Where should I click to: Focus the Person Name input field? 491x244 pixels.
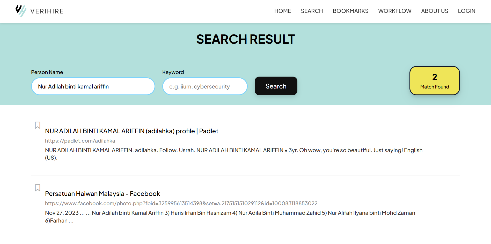tap(93, 86)
